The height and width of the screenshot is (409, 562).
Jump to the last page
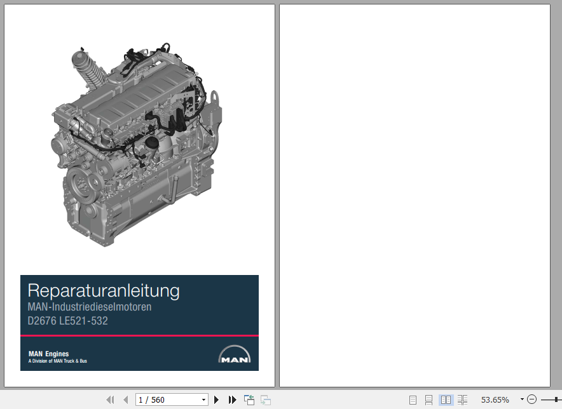232,399
